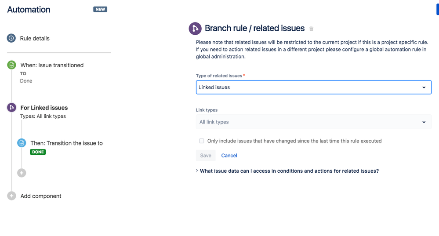Click the Rule details info icon

[11, 38]
